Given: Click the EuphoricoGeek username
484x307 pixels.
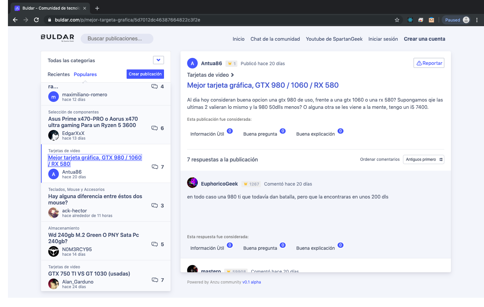Looking at the screenshot, I should (x=220, y=184).
